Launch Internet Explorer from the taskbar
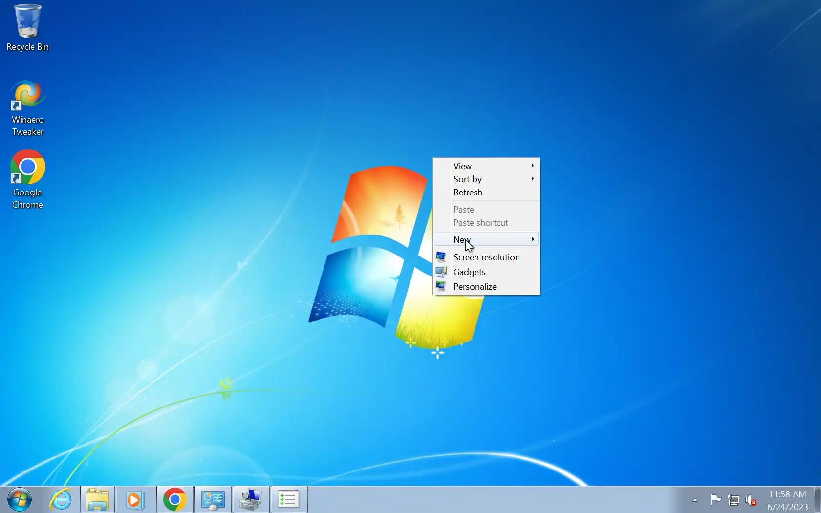 [61, 499]
